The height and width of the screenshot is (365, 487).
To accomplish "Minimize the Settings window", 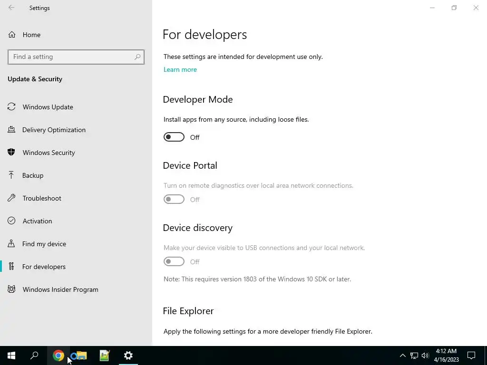I will coord(432,8).
